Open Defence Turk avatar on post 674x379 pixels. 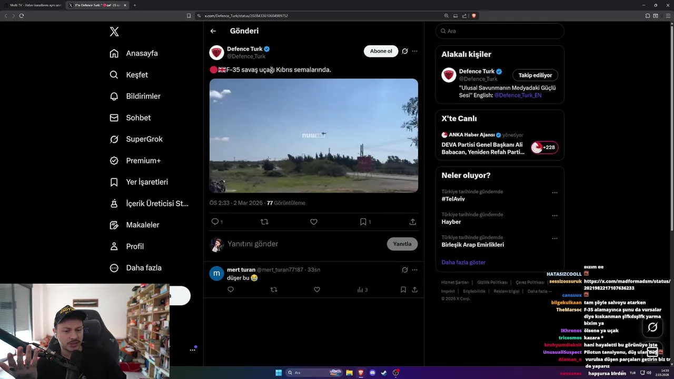click(217, 53)
